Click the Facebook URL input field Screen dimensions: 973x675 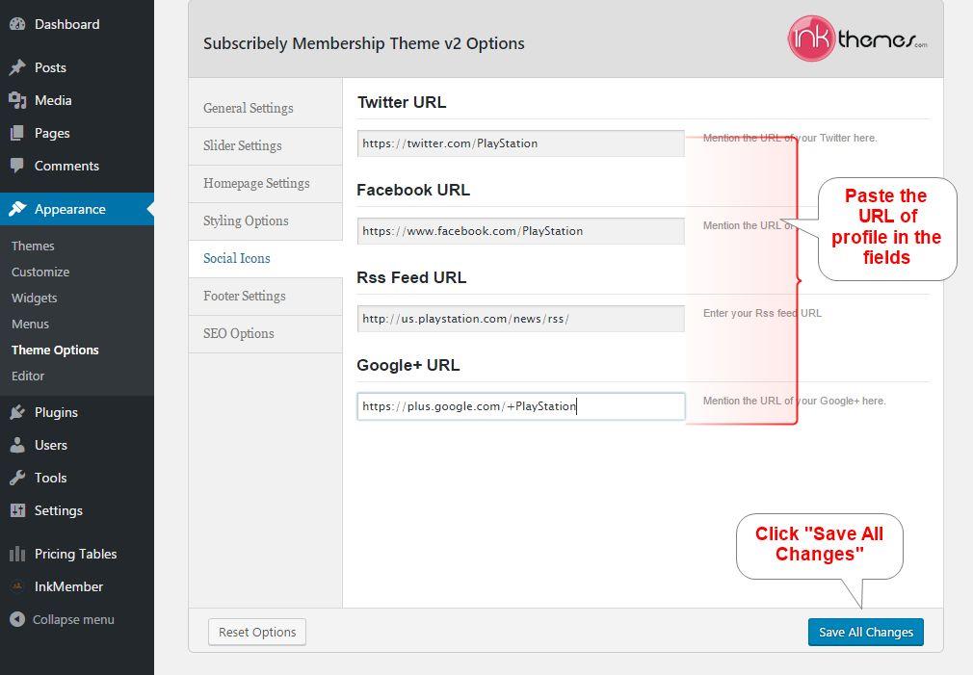pos(520,231)
